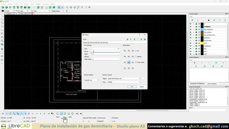The width and height of the screenshot is (229, 129).
Task: Click the Zoom auto icon in top toolbar
Action: pyautogui.click(x=78, y=7)
